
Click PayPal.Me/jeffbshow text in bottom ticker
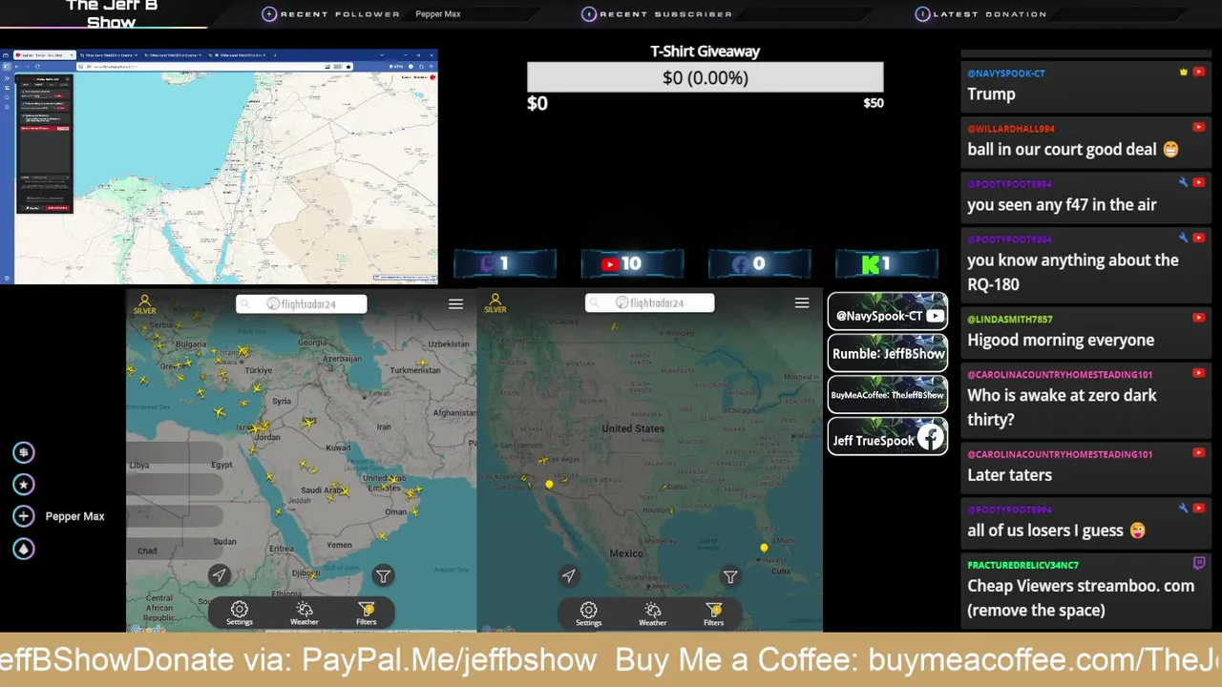449,659
